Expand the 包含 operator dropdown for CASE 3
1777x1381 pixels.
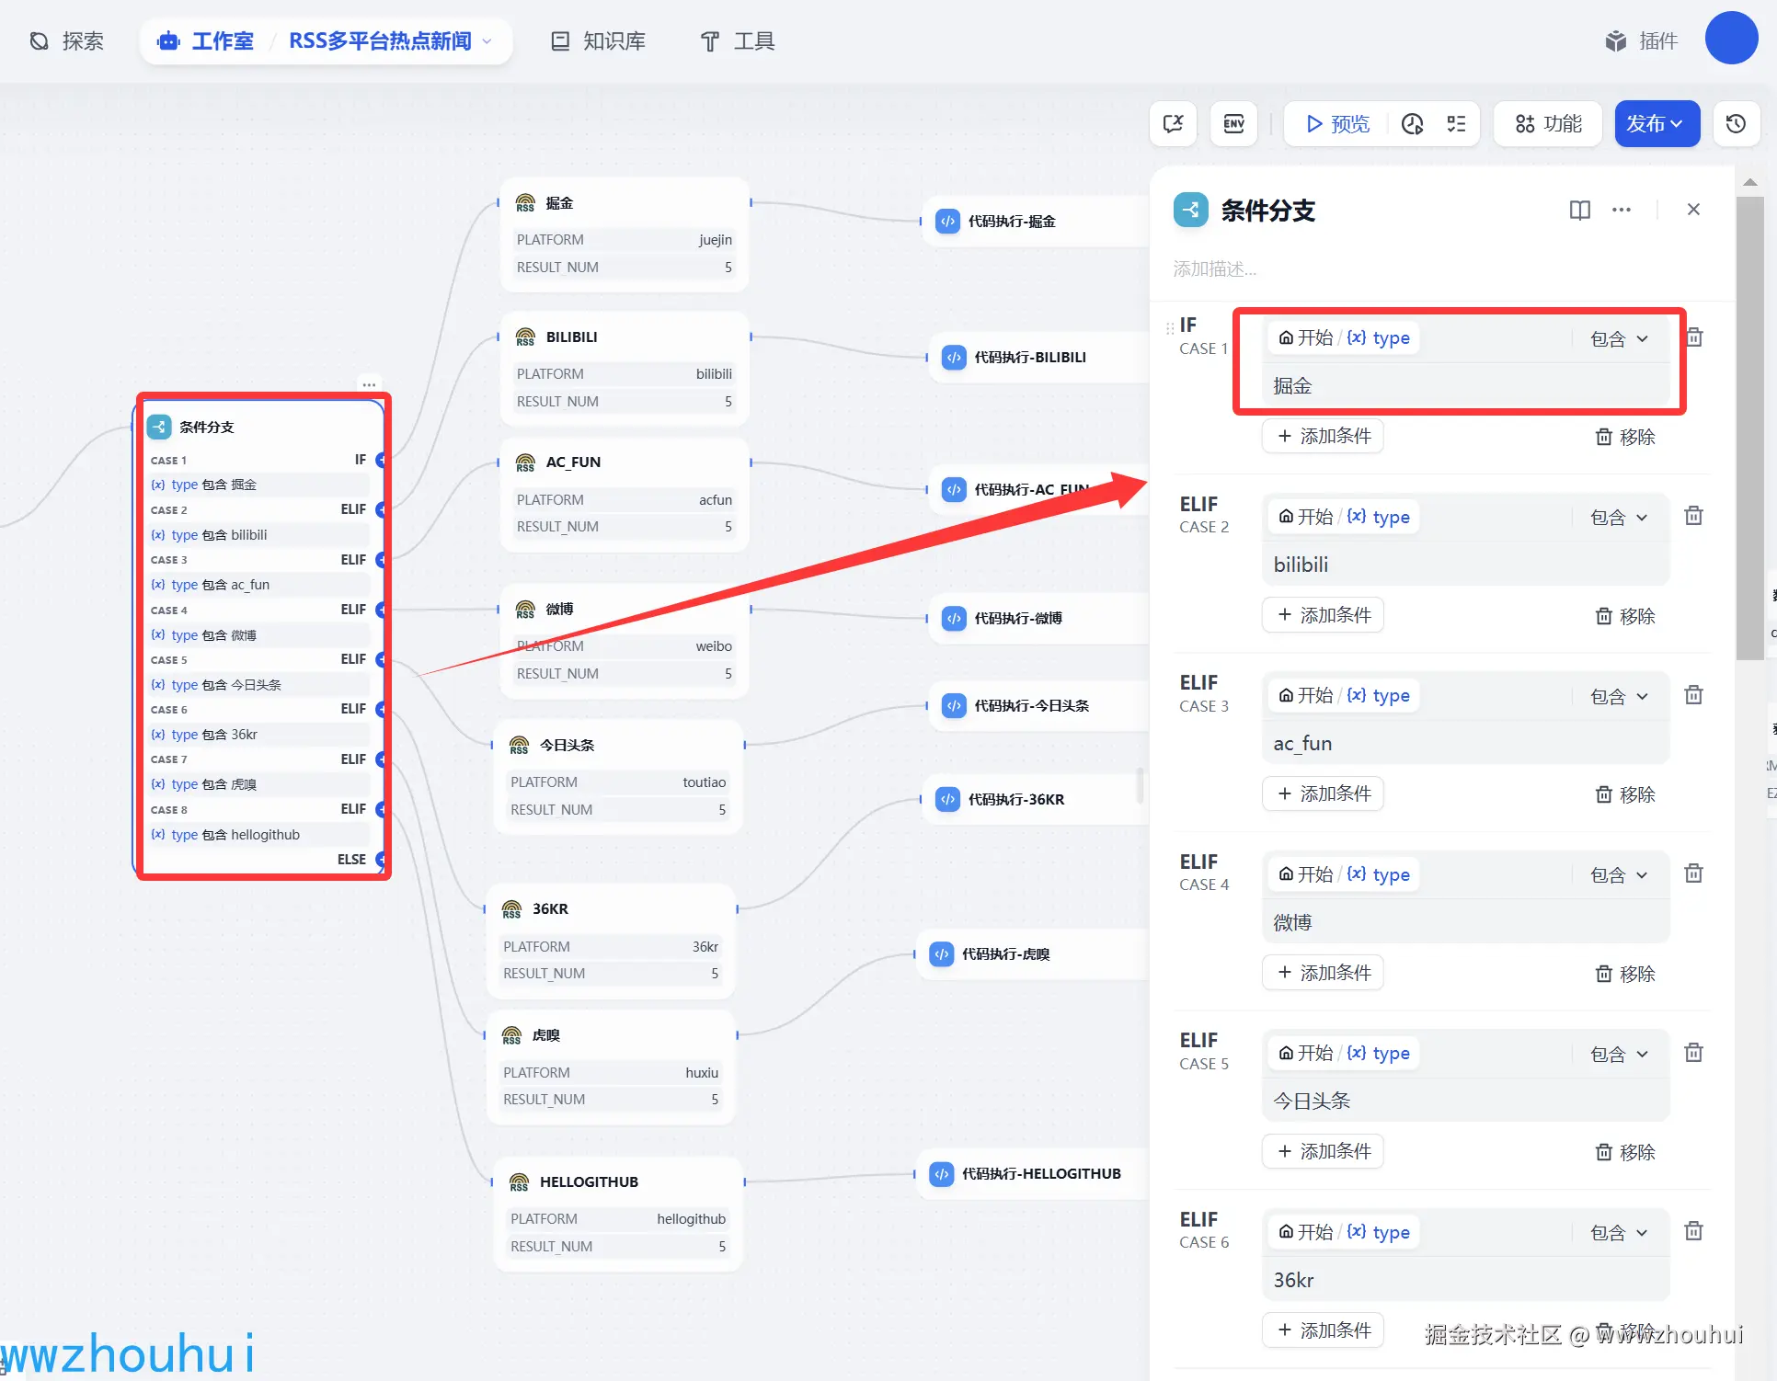point(1619,697)
